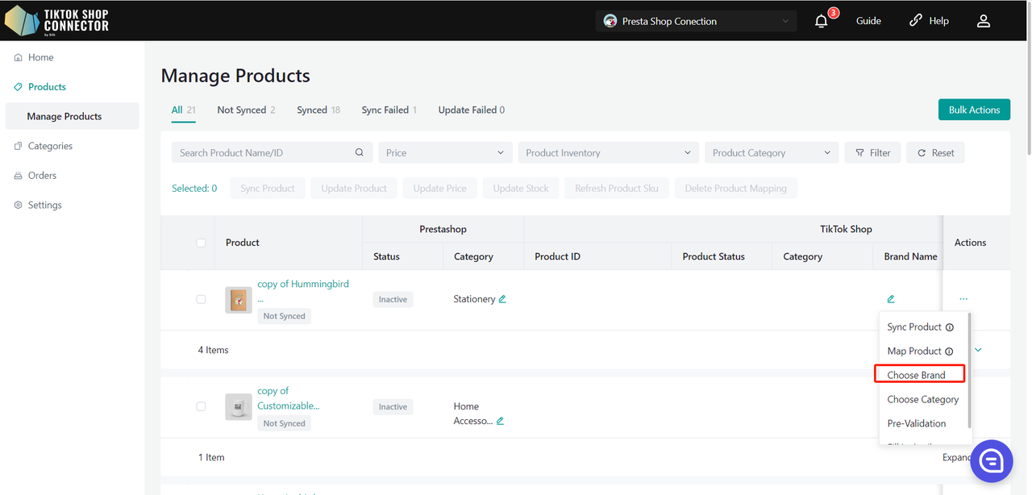The height and width of the screenshot is (495, 1032).
Task: Open the notifications bell icon
Action: 822,21
